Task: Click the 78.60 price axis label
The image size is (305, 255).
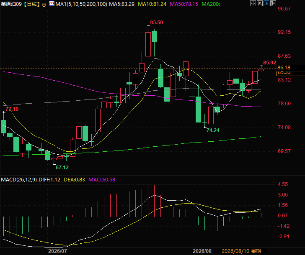Action: [284, 103]
